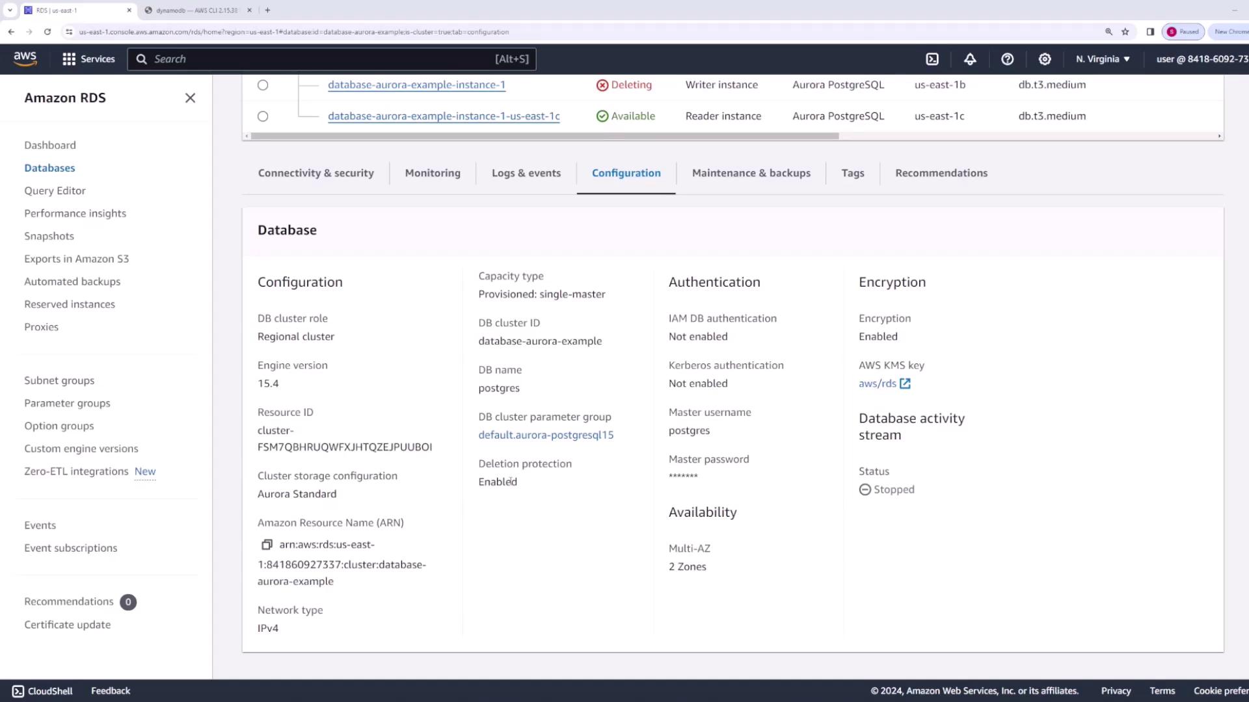The width and height of the screenshot is (1249, 702).
Task: Open database-aurora-example-instance-1 link
Action: tap(416, 85)
